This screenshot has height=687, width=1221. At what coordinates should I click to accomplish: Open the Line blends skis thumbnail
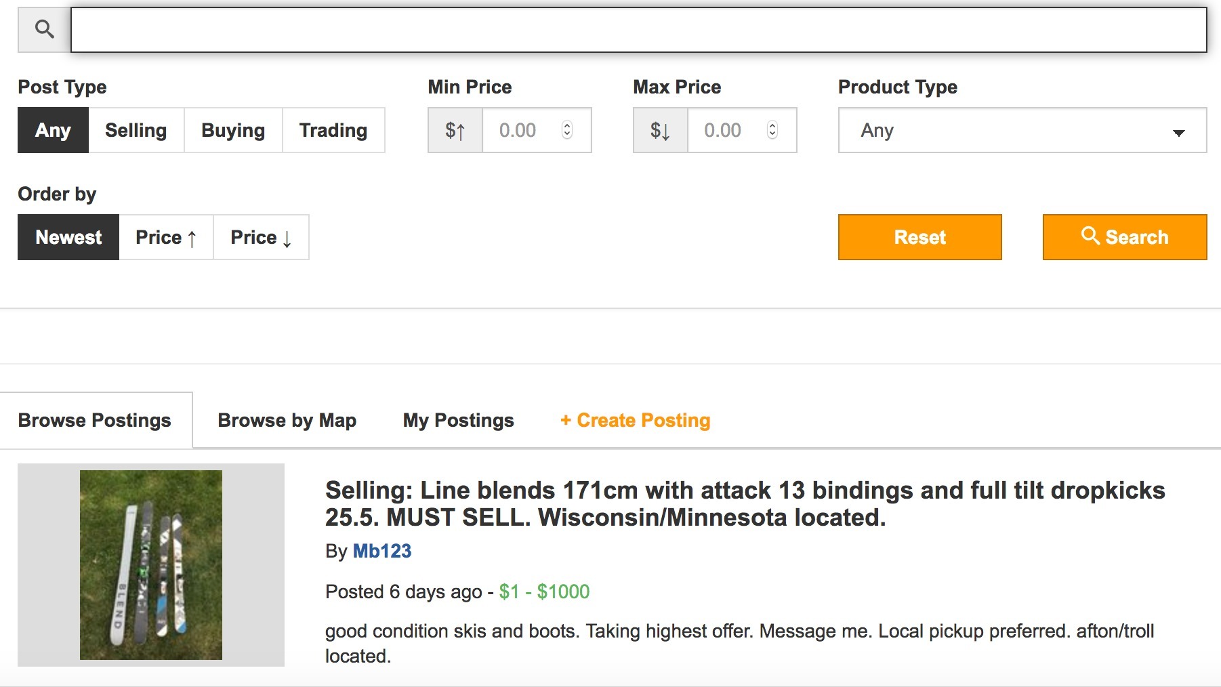click(x=151, y=565)
